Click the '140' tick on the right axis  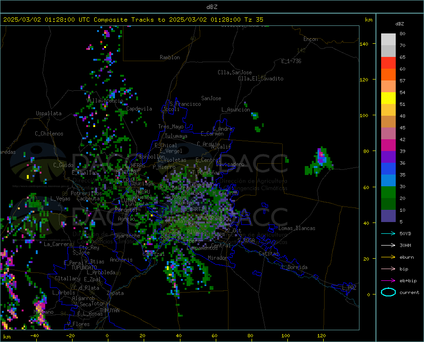pyautogui.click(x=364, y=44)
